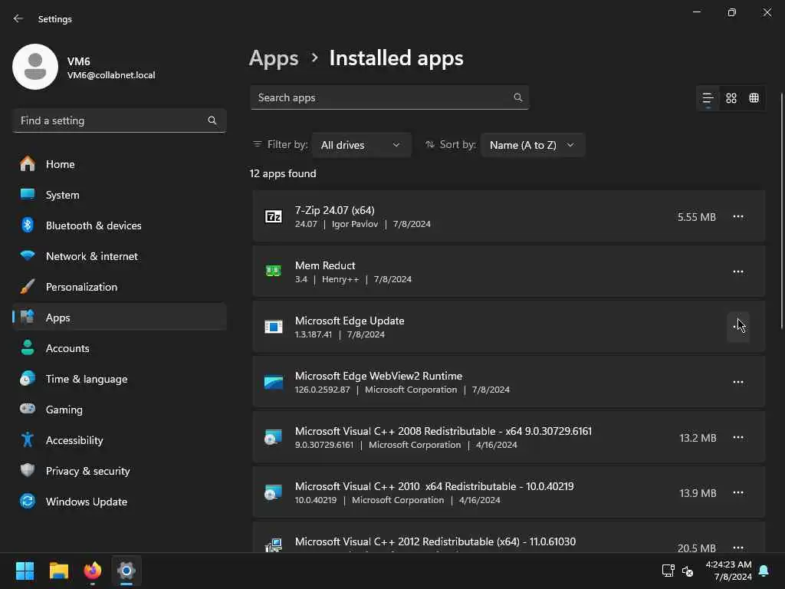Switch to grid view layout
Screen dimensions: 785x589
[x=731, y=98]
